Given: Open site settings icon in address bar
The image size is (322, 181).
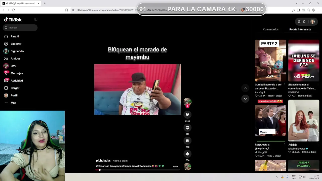Looking at the screenshot, I should 73,10.
